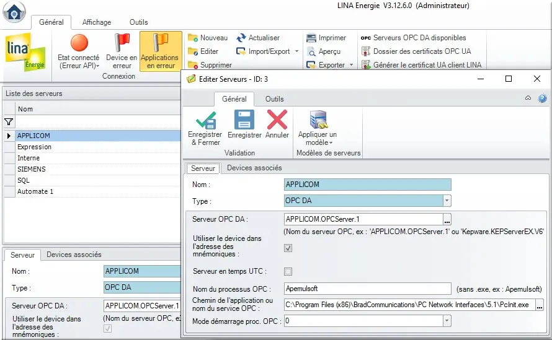Open Dossier des certificats OPC UA
552x340 pixels.
click(x=416, y=51)
